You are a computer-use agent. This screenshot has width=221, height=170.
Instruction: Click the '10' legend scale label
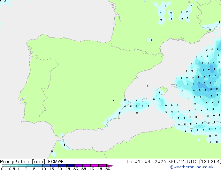(44, 169)
